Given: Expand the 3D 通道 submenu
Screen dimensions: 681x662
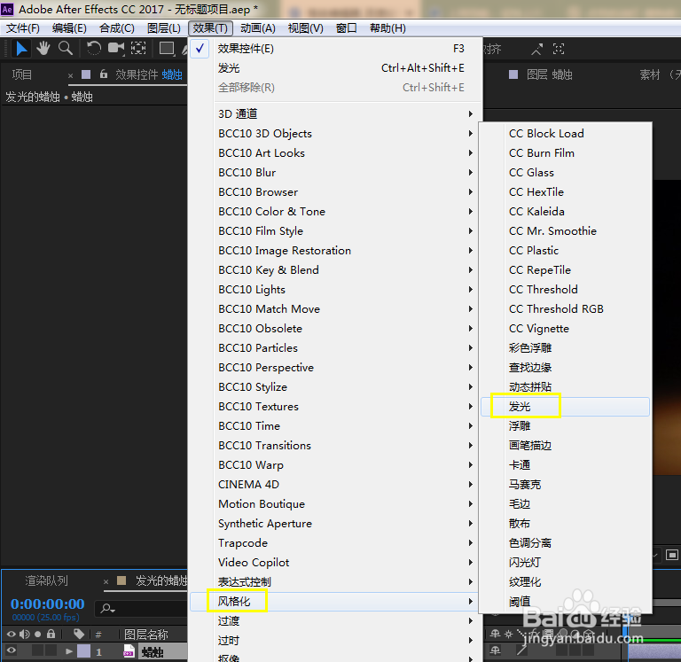Looking at the screenshot, I should coord(335,113).
